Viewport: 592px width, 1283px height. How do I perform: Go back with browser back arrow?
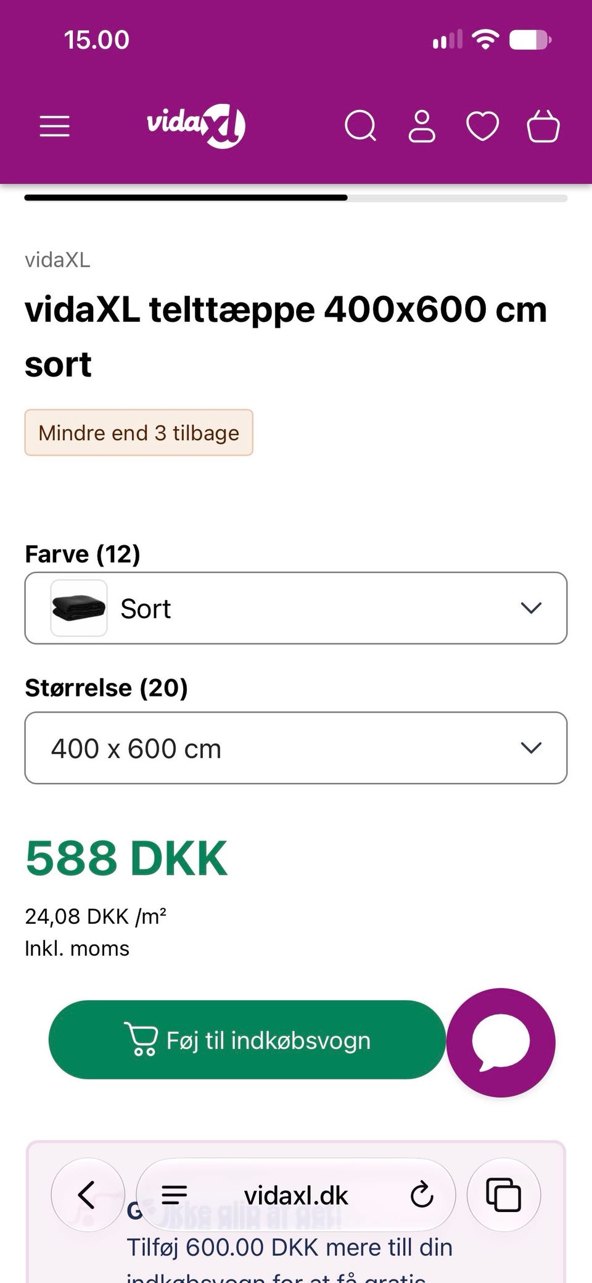pos(88,1195)
